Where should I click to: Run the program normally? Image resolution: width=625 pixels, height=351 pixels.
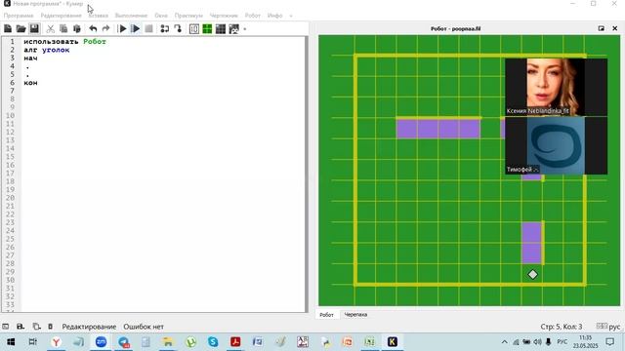(123, 28)
